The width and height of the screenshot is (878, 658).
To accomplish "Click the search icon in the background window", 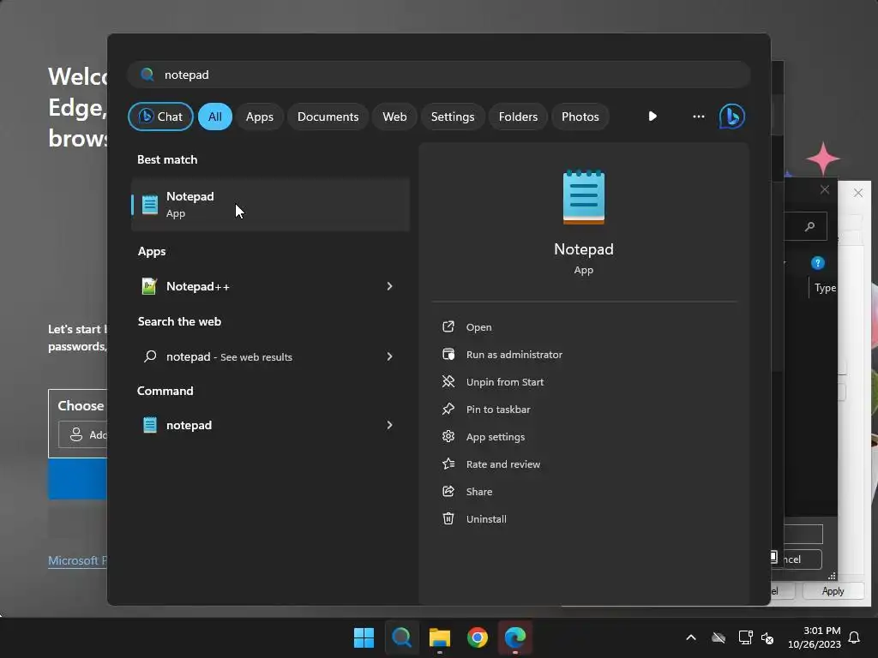I will tap(809, 226).
